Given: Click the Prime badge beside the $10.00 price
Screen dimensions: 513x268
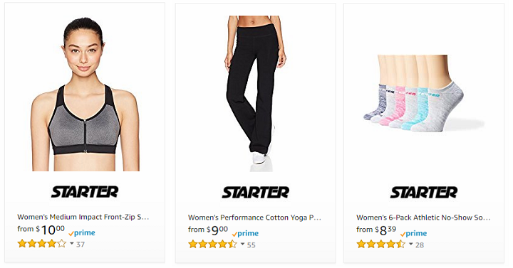Looking at the screenshot, I should tap(82, 233).
